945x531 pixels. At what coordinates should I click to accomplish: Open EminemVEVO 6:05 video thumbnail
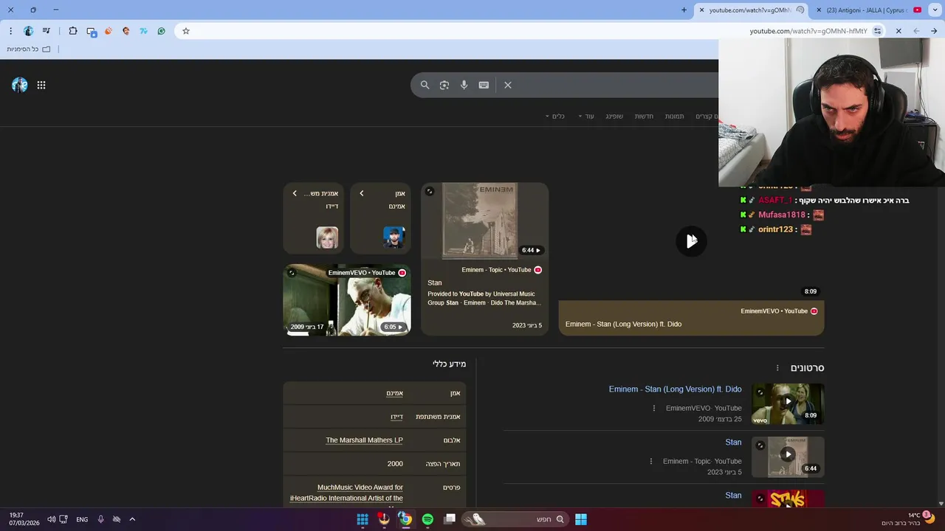tap(347, 300)
